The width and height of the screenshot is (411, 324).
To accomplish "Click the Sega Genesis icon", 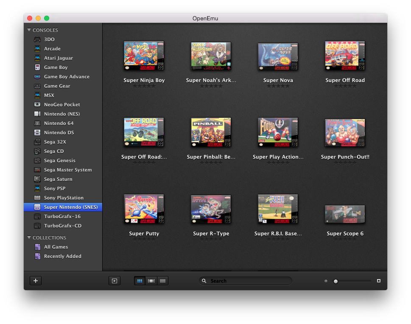I will [x=37, y=161].
